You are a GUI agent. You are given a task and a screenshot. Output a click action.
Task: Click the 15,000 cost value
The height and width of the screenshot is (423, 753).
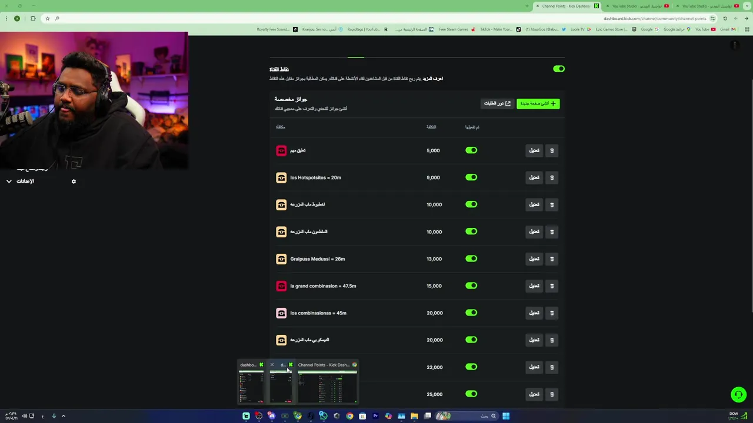click(434, 286)
